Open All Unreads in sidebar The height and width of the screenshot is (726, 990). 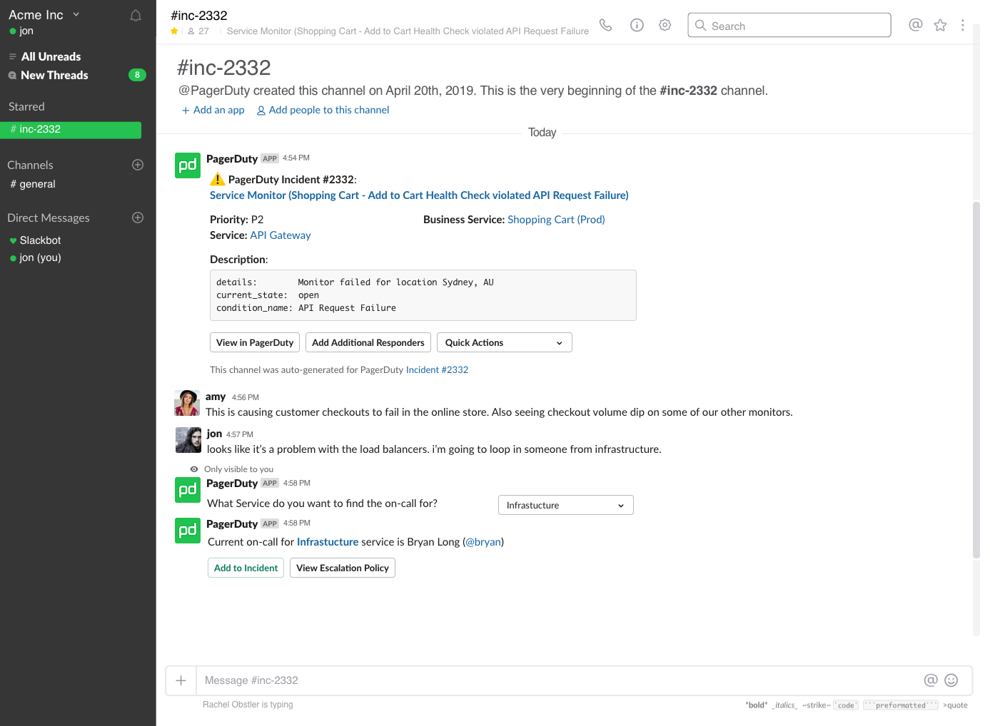[51, 56]
